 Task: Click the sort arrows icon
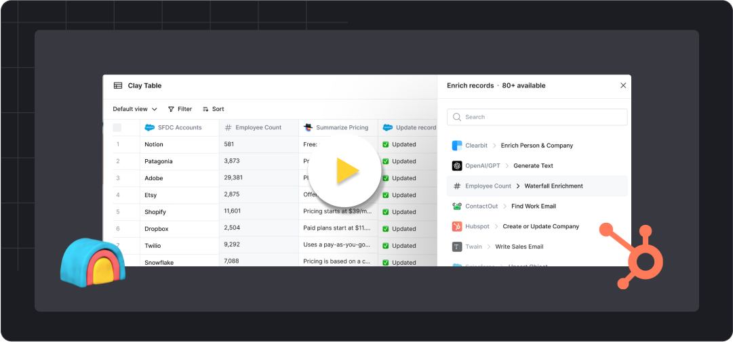[x=205, y=109]
